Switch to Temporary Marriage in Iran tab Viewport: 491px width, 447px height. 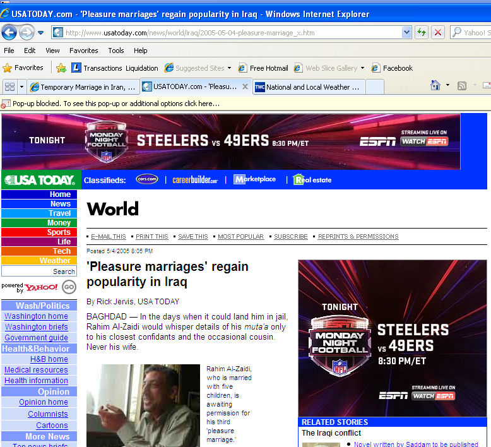coord(83,87)
